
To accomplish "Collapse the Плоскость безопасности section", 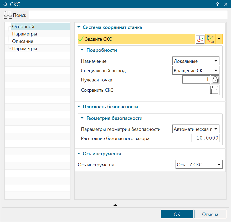I will pyautogui.click(x=79, y=107).
